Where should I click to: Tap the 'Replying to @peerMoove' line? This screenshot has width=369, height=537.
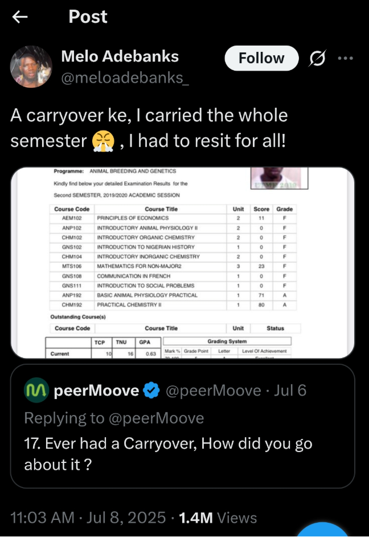(x=114, y=418)
